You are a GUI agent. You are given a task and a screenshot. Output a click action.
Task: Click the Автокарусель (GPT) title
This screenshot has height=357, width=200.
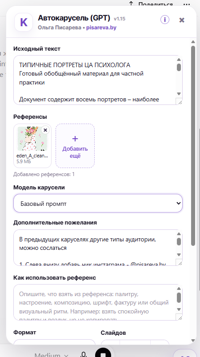(74, 18)
